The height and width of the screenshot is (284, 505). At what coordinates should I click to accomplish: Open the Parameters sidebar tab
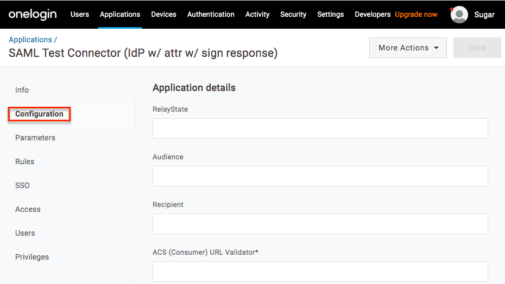point(35,138)
